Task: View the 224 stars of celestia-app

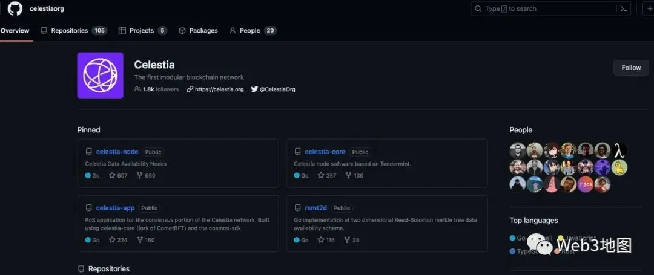Action: (118, 240)
